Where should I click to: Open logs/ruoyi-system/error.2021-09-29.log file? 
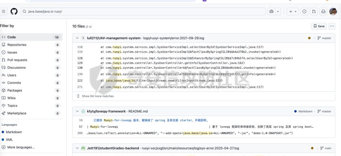coord(174,38)
